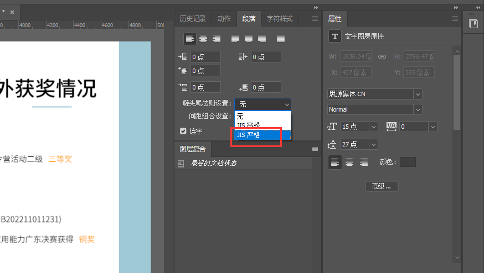This screenshot has height=273, width=484.
Task: Open the Paragraph panel flyout menu
Action: coord(315,19)
